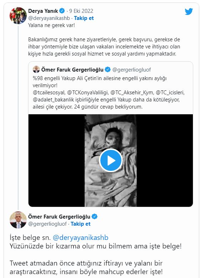Open lower Ömer Faruk Gergerlioğlu display name
The image size is (200, 278).
click(59, 216)
